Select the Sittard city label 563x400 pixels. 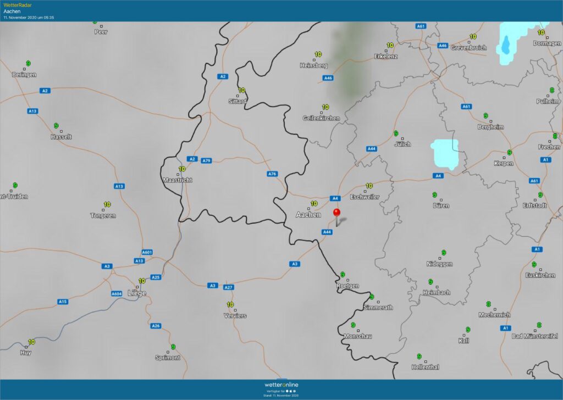pos(238,101)
